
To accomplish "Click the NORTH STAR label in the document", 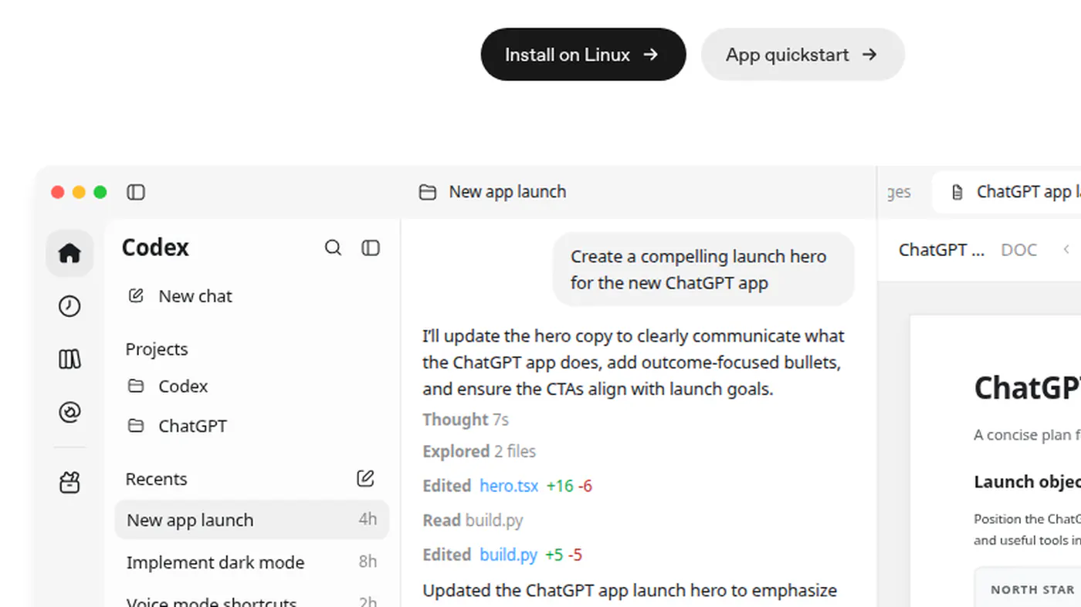I will pyautogui.click(x=1032, y=590).
